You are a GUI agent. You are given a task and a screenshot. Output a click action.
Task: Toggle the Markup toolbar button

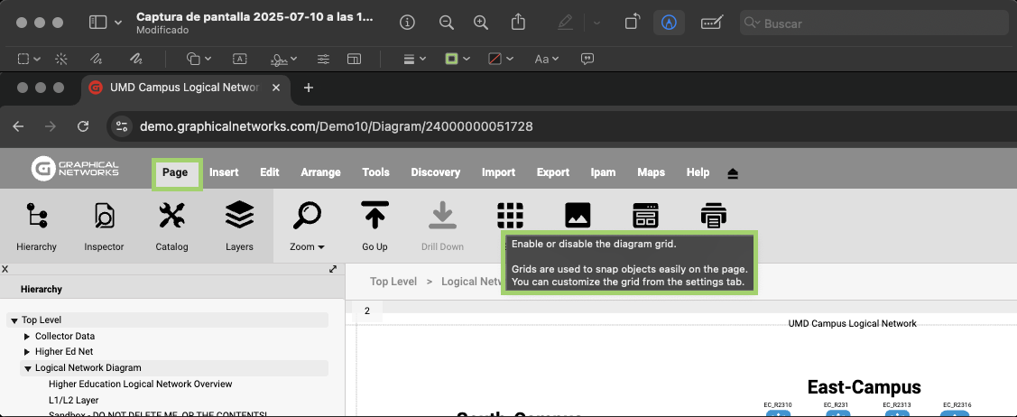pyautogui.click(x=669, y=23)
